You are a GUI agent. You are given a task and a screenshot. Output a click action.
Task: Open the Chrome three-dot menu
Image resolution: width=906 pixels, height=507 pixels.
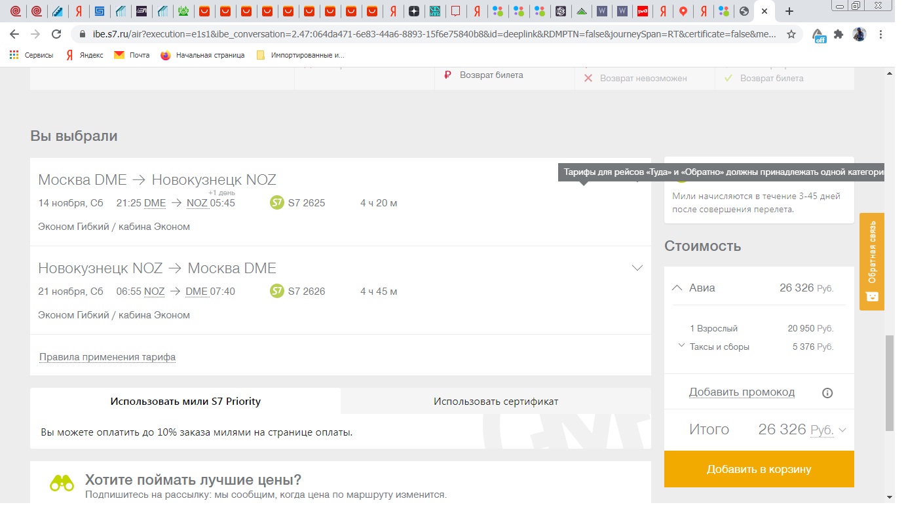881,34
